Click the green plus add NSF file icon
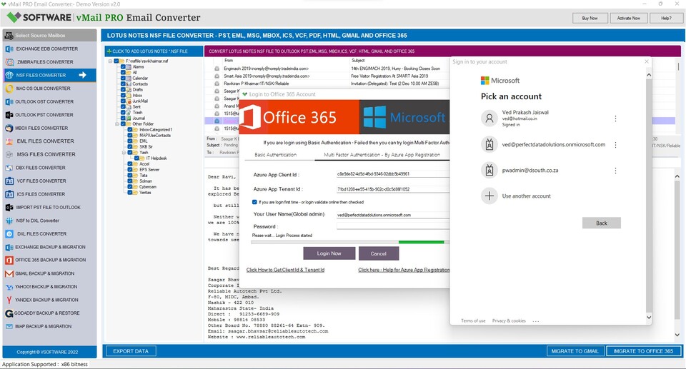The width and height of the screenshot is (686, 369). (x=109, y=51)
